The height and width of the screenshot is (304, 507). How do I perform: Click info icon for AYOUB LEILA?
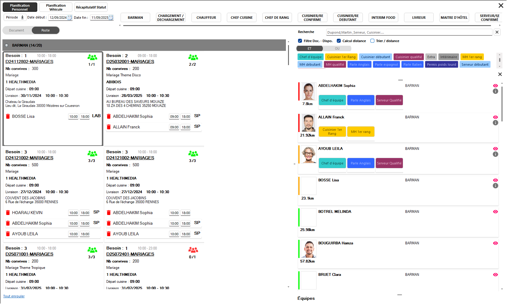click(x=495, y=154)
